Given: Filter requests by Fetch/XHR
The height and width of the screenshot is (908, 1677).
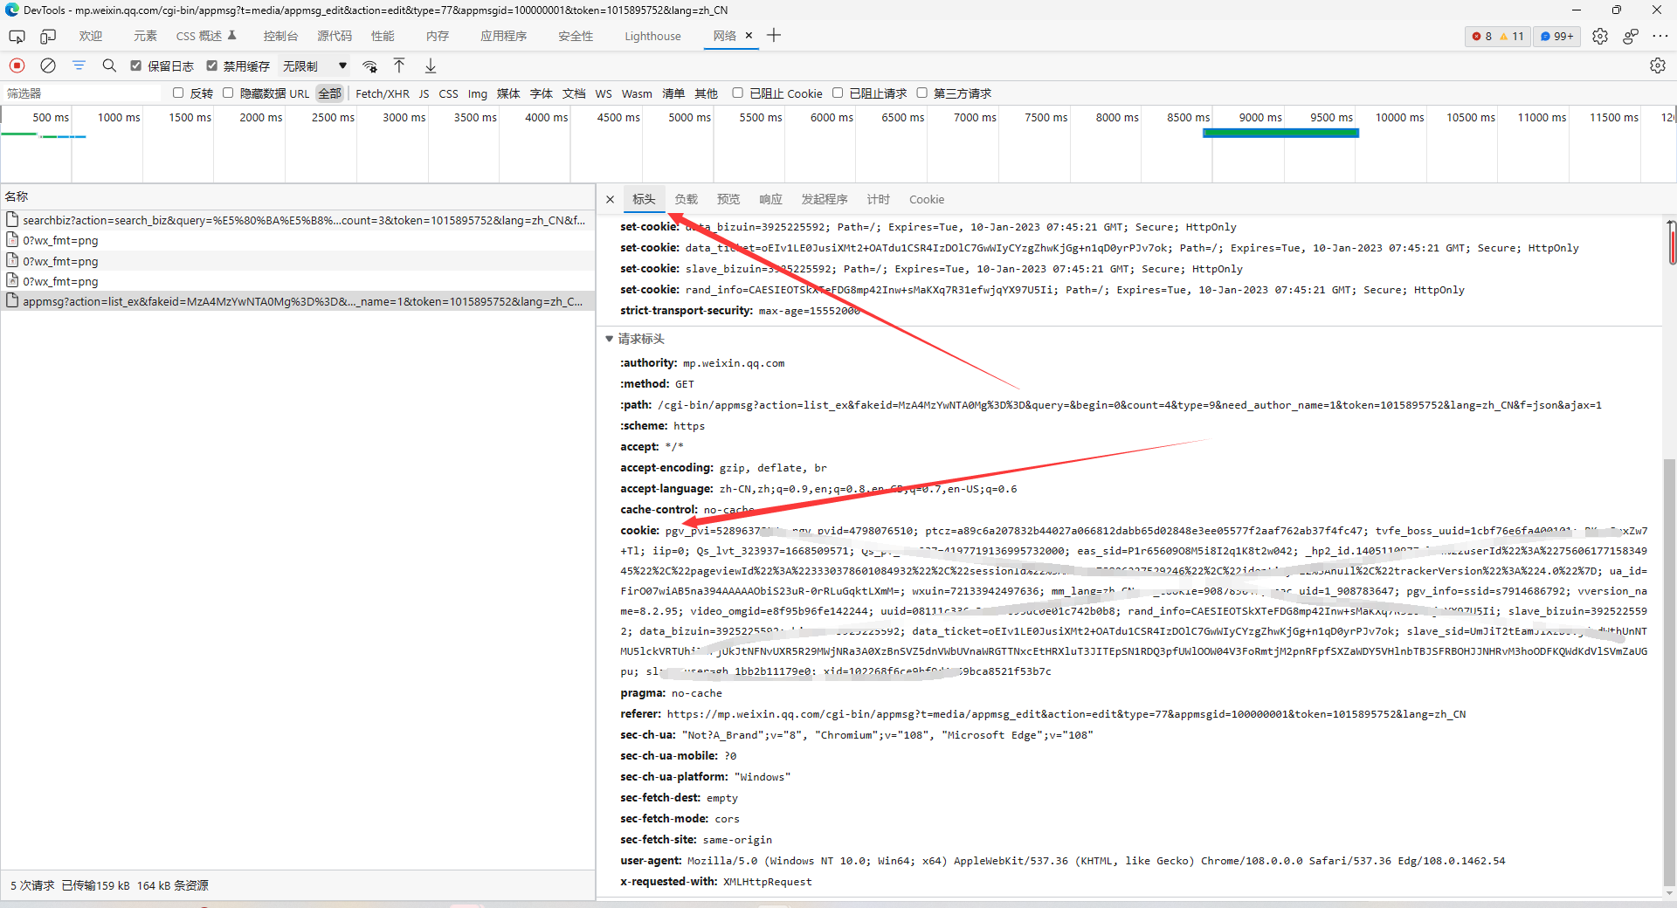Looking at the screenshot, I should [x=383, y=93].
